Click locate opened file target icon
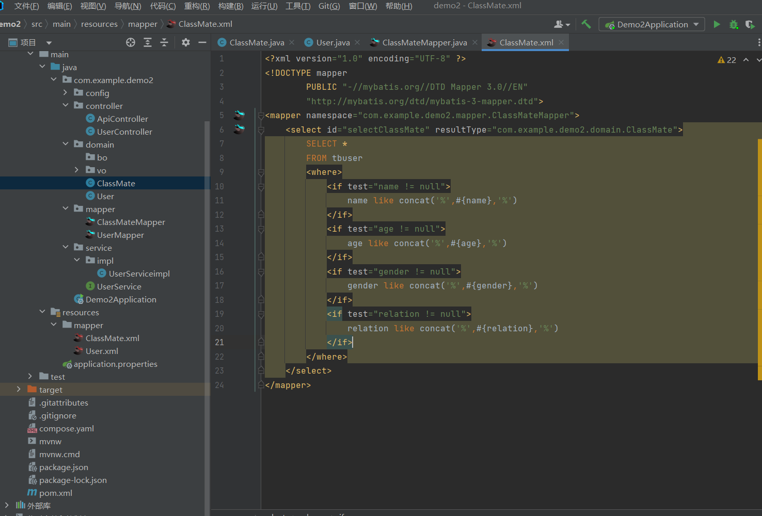762x516 pixels. click(131, 42)
